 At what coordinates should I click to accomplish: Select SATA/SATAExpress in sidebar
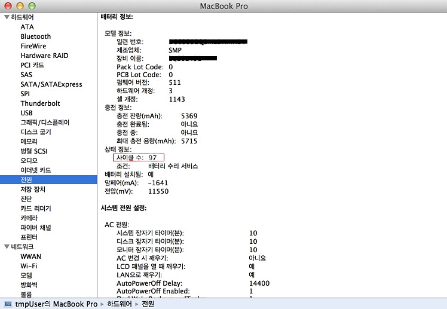click(x=51, y=84)
